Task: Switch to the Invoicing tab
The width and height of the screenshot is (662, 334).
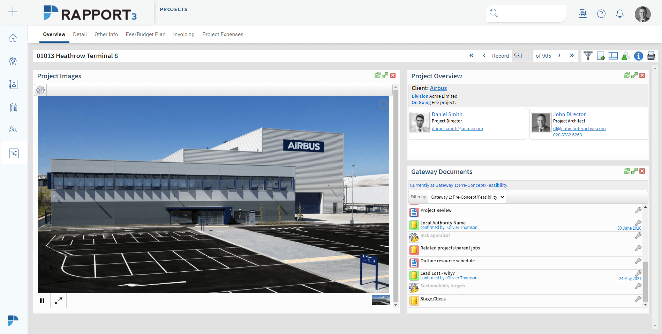Action: 184,34
